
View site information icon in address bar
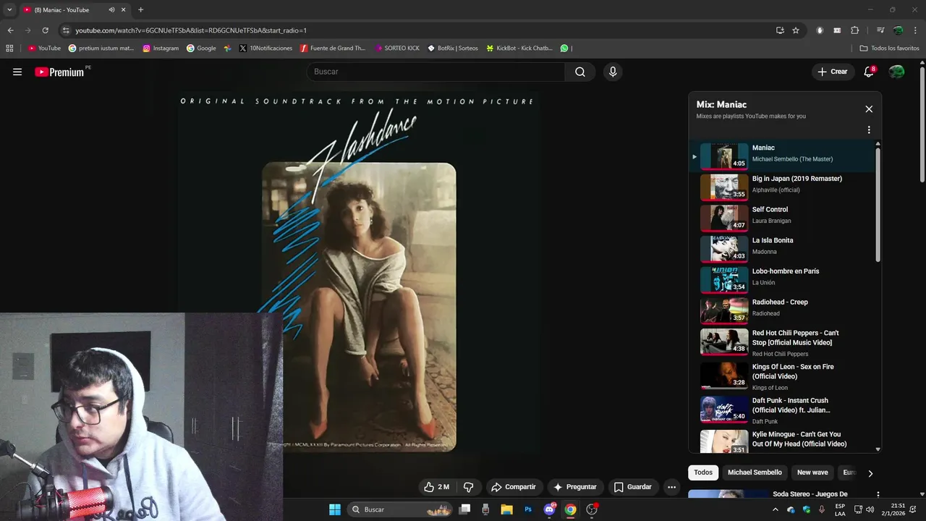[66, 30]
